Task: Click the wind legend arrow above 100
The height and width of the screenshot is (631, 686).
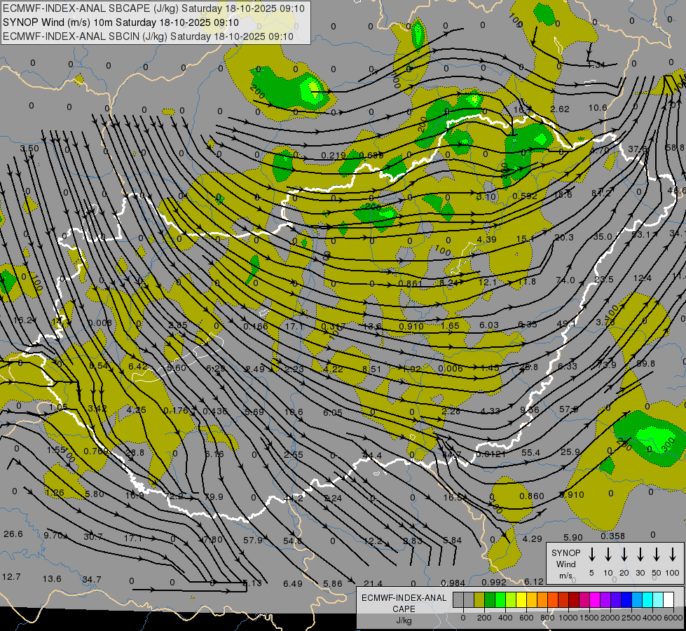Action: point(673,555)
